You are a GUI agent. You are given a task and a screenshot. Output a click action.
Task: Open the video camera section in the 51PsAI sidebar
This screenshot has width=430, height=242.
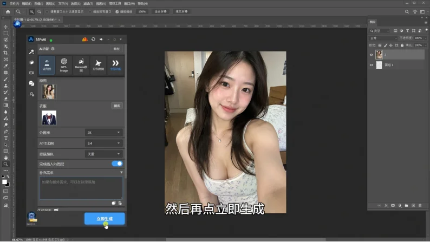[x=31, y=73]
